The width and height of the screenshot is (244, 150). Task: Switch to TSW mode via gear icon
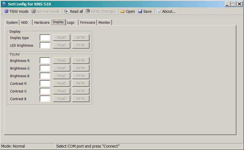(x=16, y=11)
